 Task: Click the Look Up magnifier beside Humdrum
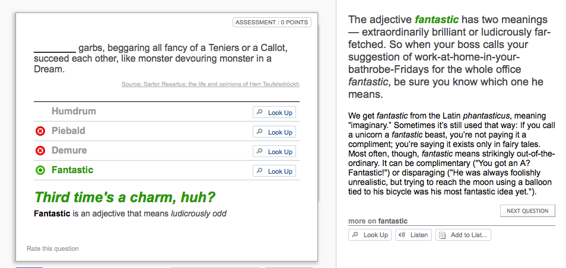[x=259, y=112]
